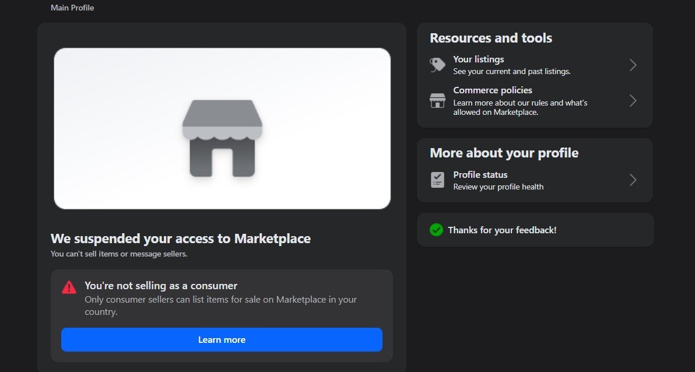Click the large gray Marketplace storefront illustration
This screenshot has height=372, width=695.
222,138
